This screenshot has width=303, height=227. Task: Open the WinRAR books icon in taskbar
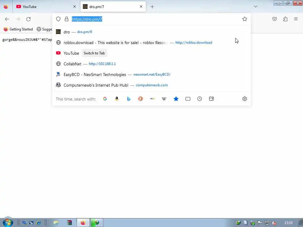point(69,223)
